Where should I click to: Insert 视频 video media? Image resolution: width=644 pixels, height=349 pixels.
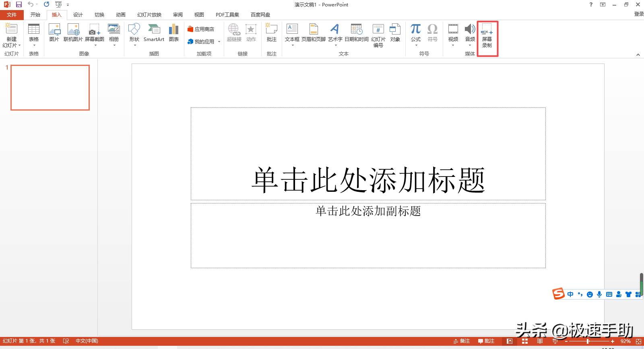453,35
